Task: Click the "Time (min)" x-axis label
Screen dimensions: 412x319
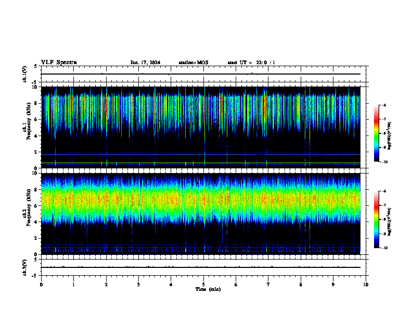Action: click(208, 289)
